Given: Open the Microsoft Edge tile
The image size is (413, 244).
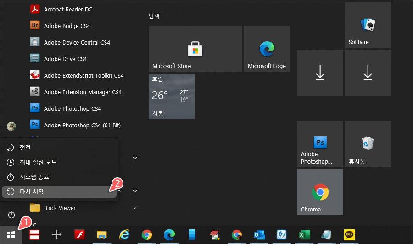Looking at the screenshot, I should coord(267,49).
